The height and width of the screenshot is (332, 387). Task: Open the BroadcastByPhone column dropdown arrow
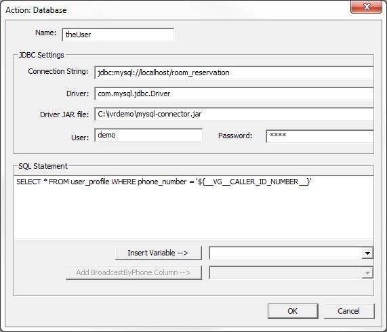[x=367, y=273]
